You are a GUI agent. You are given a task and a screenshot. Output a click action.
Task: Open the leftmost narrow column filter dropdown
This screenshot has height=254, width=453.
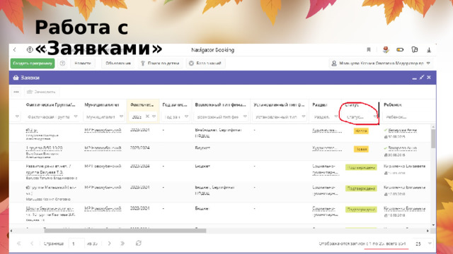(x=17, y=116)
